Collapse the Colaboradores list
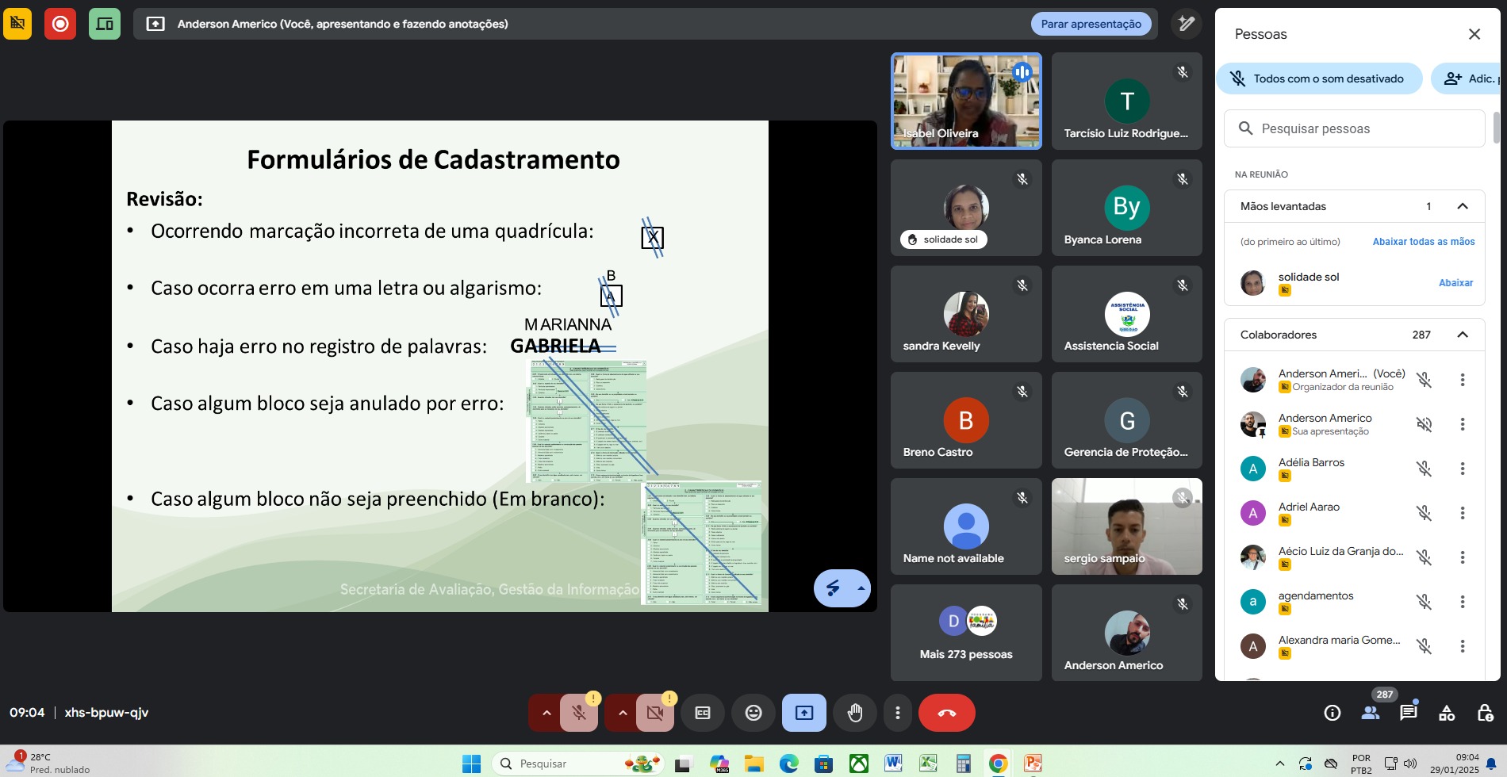Viewport: 1507px width, 777px height. click(1463, 335)
